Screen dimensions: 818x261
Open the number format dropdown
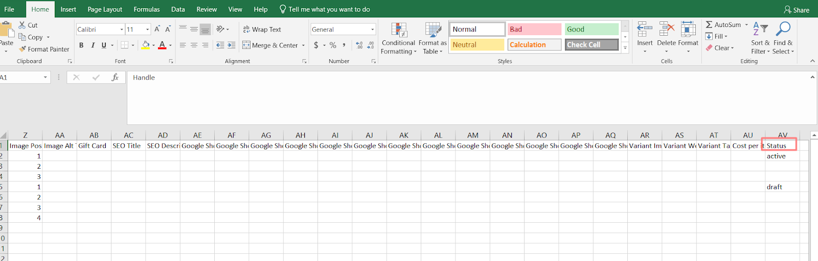[373, 30]
